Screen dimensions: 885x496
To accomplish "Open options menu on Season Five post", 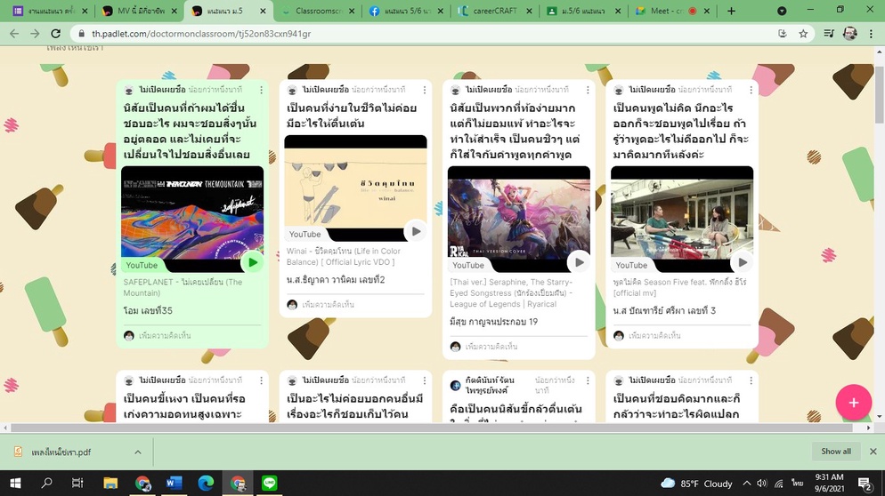I will (751, 90).
